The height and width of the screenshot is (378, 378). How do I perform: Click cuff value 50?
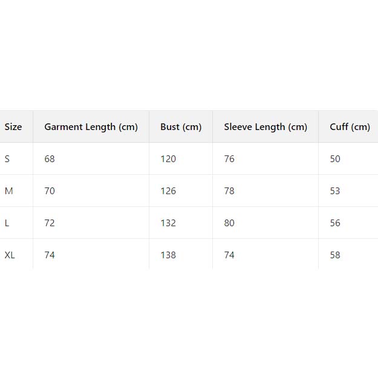335,159
